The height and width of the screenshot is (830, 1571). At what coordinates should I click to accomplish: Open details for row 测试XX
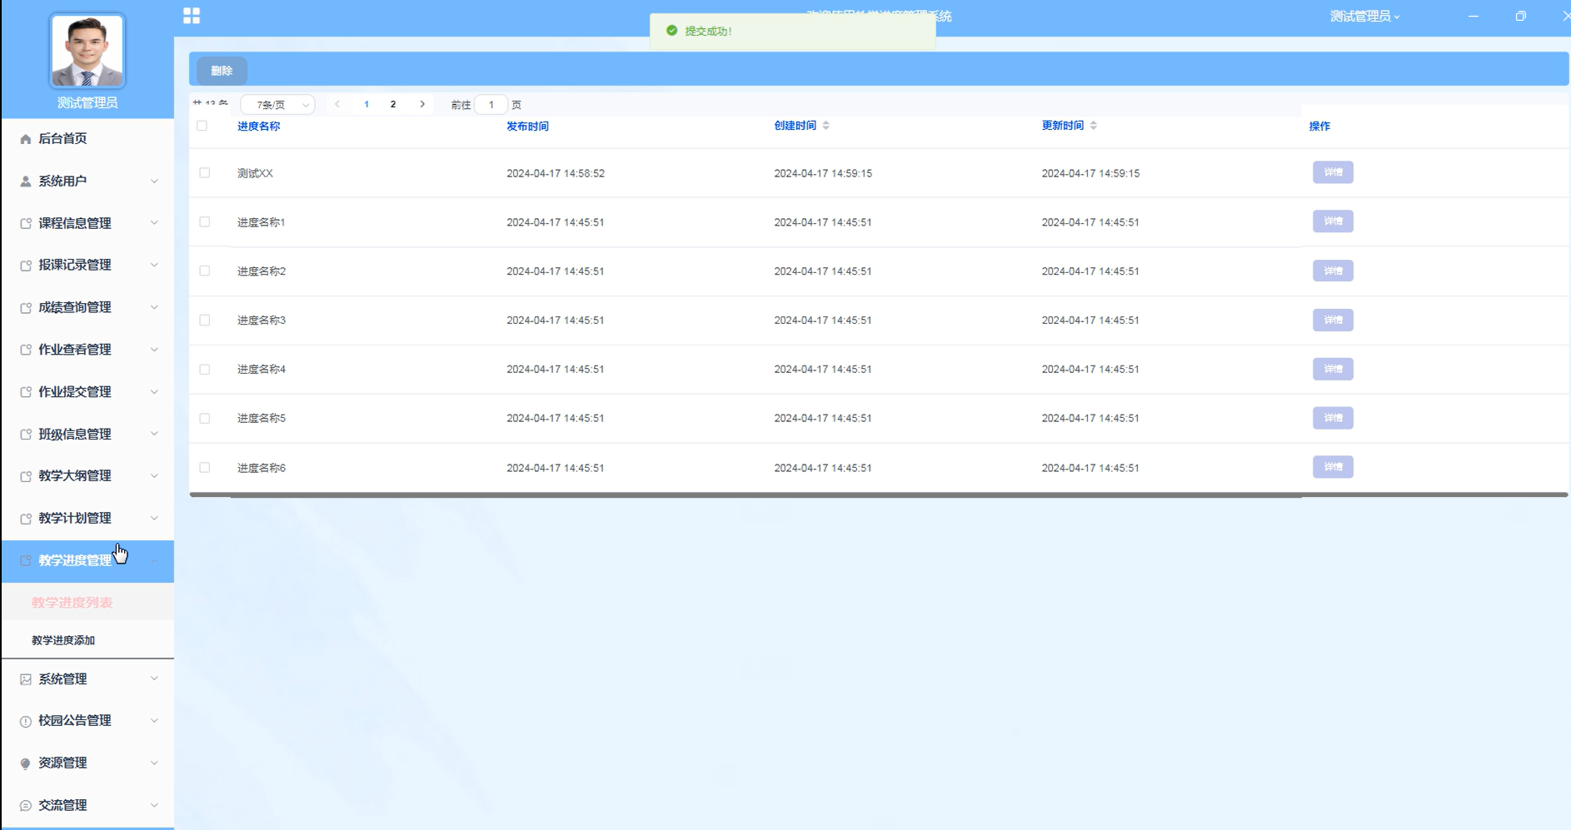1333,172
